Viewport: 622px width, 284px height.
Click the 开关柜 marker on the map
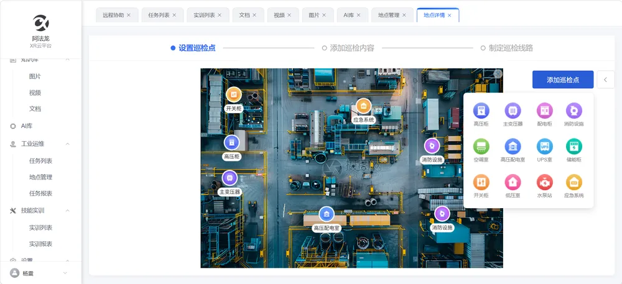pos(234,94)
